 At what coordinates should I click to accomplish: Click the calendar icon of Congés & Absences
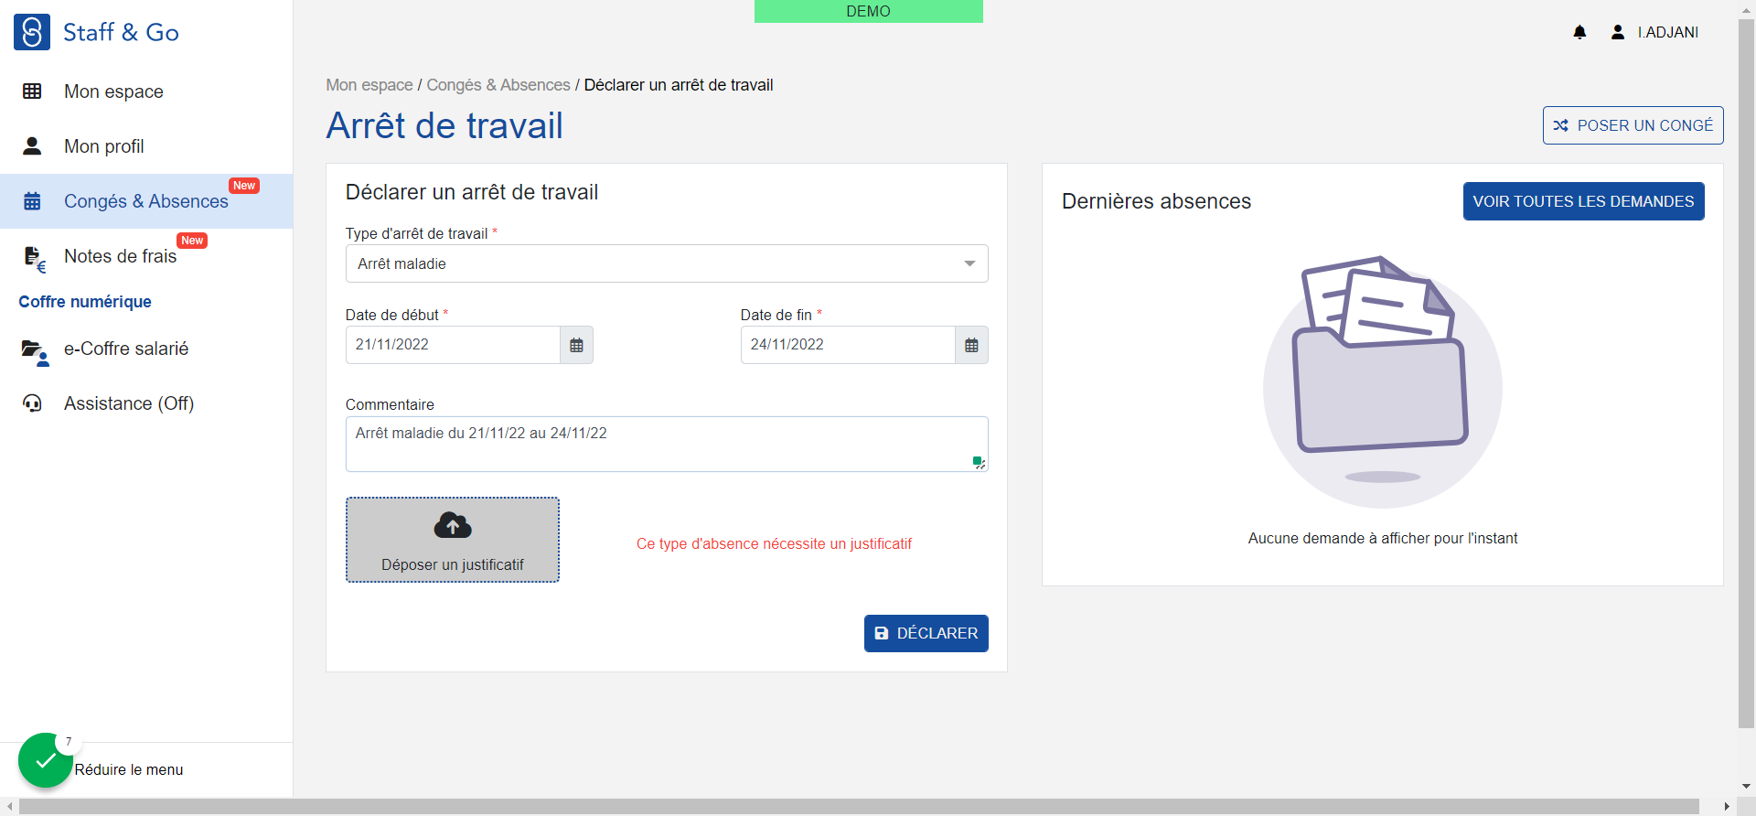point(32,201)
